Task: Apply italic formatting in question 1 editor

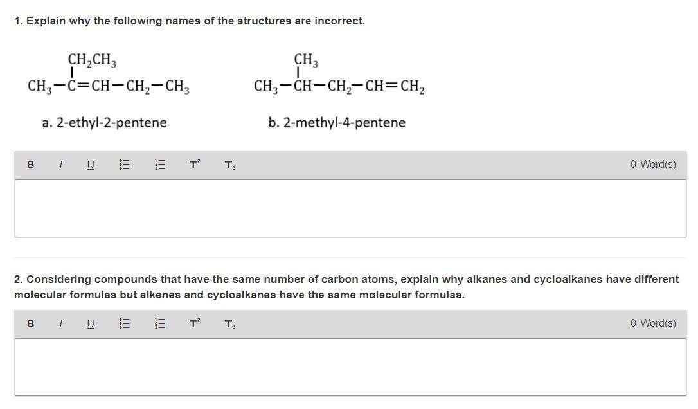Action: pyautogui.click(x=60, y=165)
